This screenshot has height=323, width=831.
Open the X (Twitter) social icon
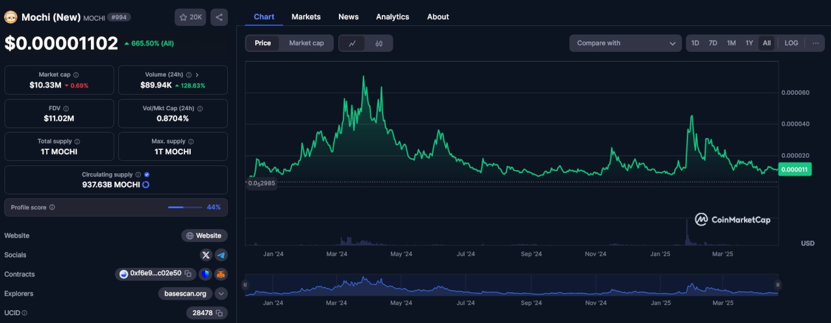pos(206,255)
